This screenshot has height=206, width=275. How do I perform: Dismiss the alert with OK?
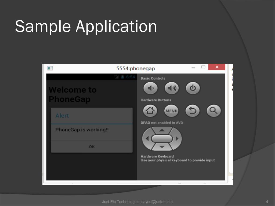pos(92,147)
